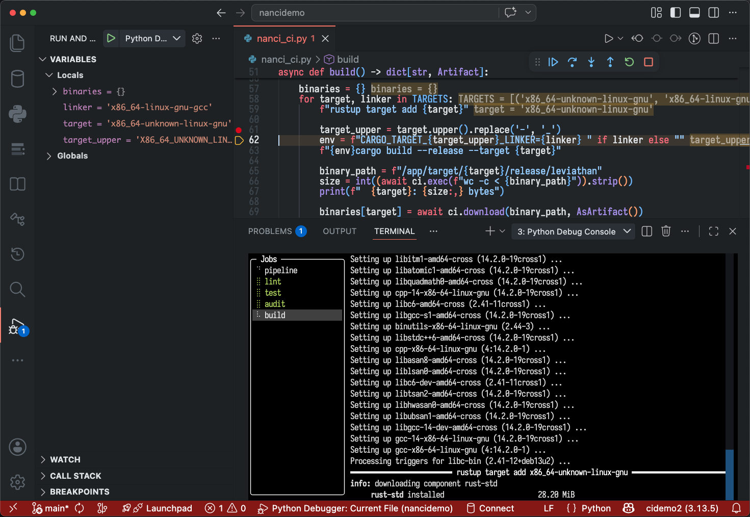
Task: Kill the terminal with the trash icon
Action: pos(666,231)
